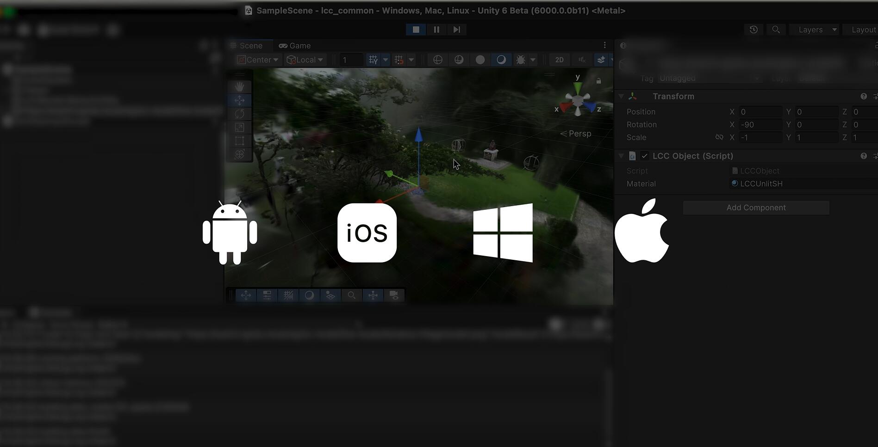Select the highlighted shaded draw mode
The image size is (878, 447).
click(501, 60)
